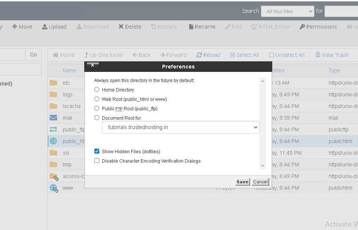
Task: Click the path field left of the Go button
Action: click(12, 55)
